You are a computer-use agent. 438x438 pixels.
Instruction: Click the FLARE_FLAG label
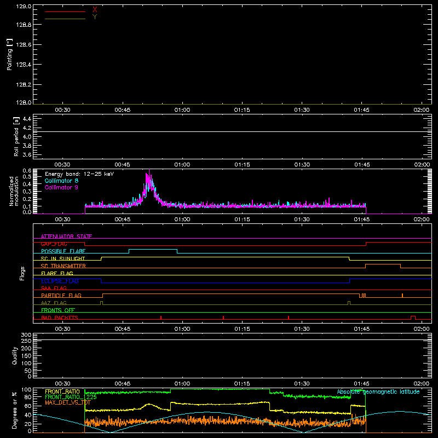tap(57, 273)
